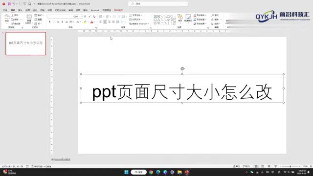This screenshot has height=176, width=313.
Task: Open the Change Case Aa dropdown
Action: 78,22
